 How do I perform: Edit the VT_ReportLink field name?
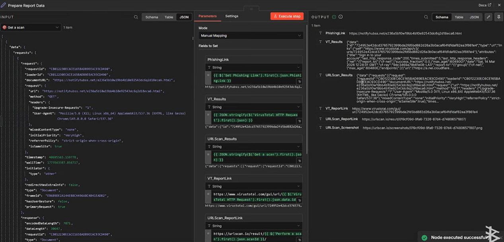click(x=253, y=179)
